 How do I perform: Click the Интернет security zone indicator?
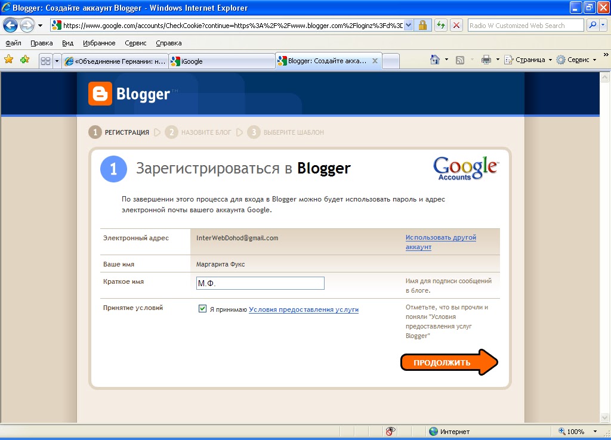(449, 432)
